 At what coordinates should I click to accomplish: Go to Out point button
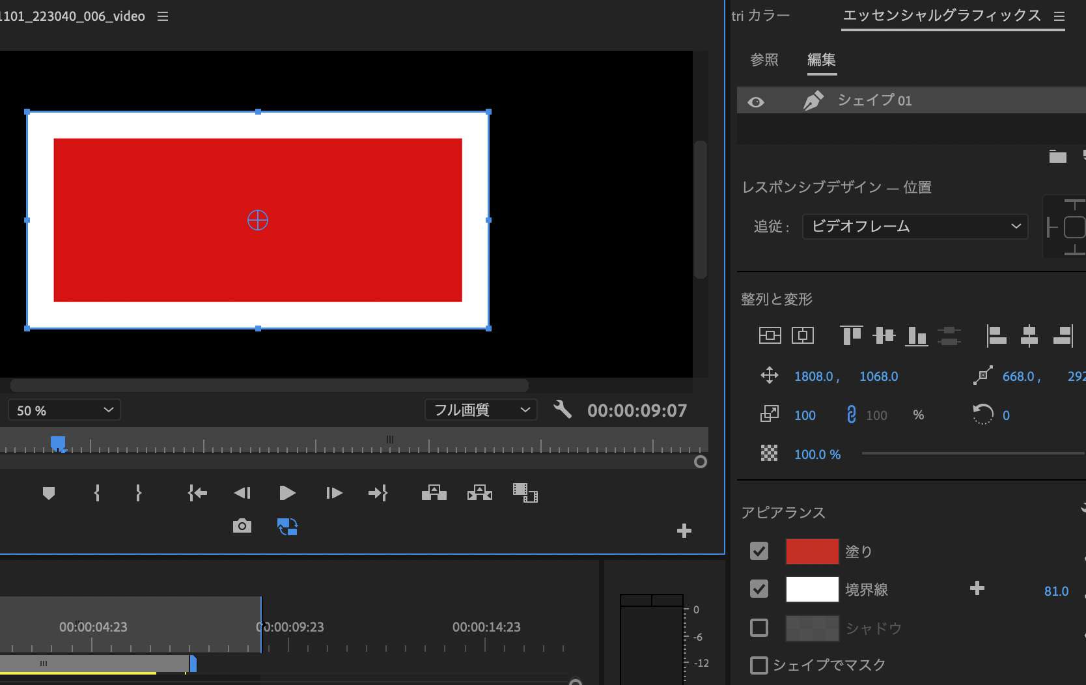(x=378, y=493)
